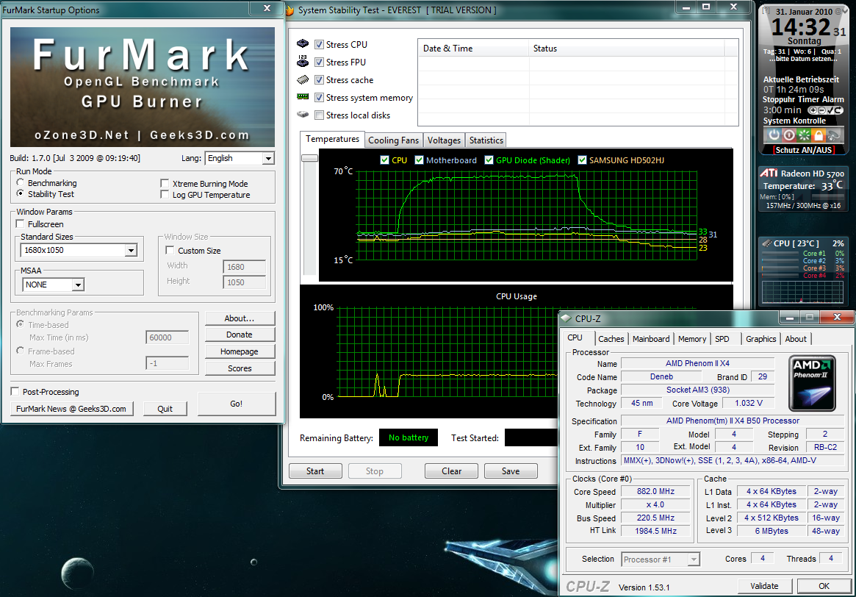Open the Caches tab in CPU-Z
This screenshot has width=856, height=597.
[611, 339]
